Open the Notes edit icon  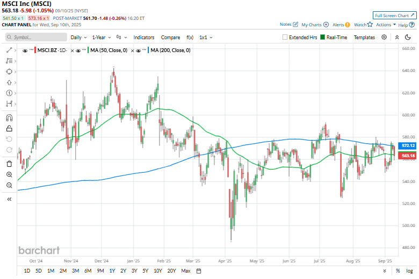[x=295, y=24]
